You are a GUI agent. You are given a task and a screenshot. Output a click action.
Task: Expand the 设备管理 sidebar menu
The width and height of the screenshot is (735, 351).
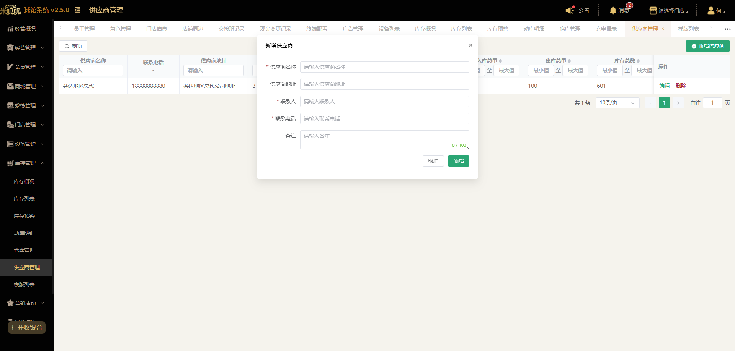pyautogui.click(x=26, y=144)
